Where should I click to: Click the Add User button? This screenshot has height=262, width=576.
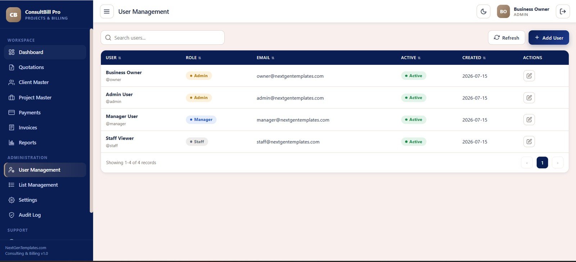coord(549,38)
